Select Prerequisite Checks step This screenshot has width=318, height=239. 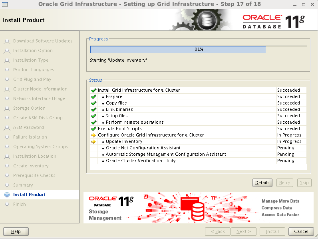pyautogui.click(x=34, y=175)
